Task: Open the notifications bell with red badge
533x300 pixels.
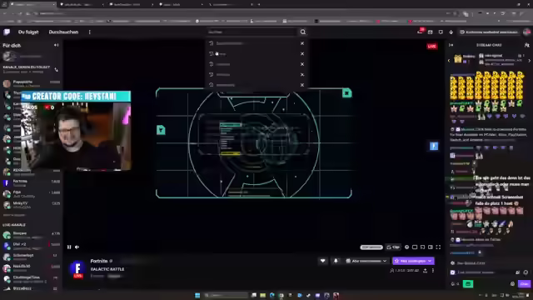Action: [x=420, y=32]
